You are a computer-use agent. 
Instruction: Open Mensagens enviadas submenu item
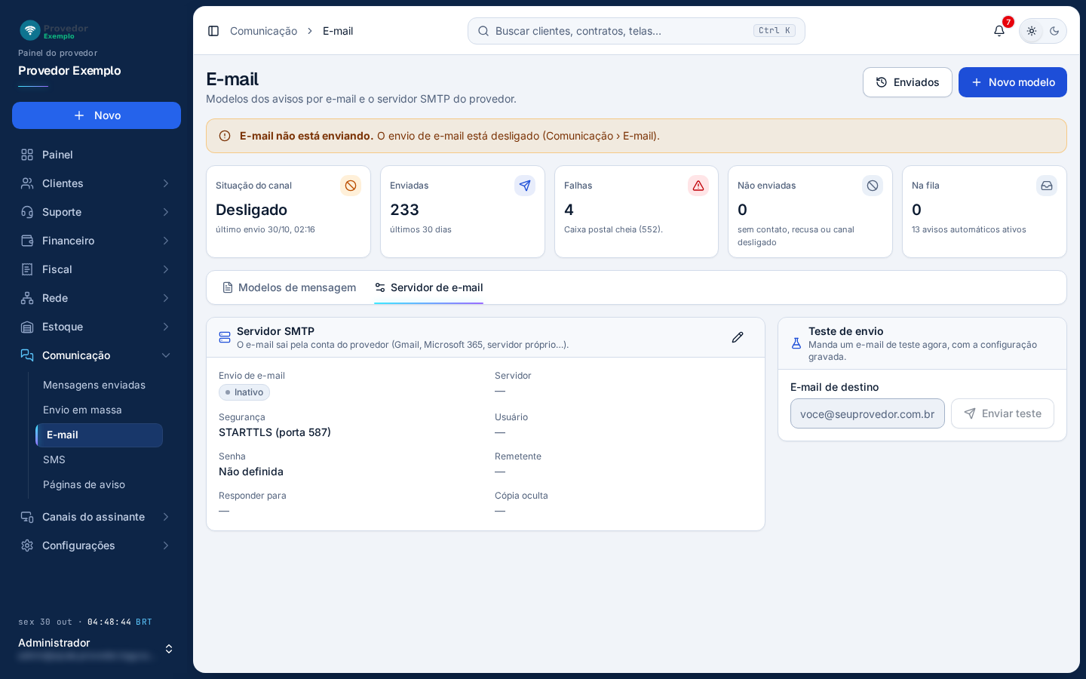click(x=99, y=385)
